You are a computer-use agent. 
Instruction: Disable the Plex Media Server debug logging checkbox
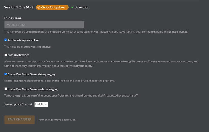tap(6, 74)
